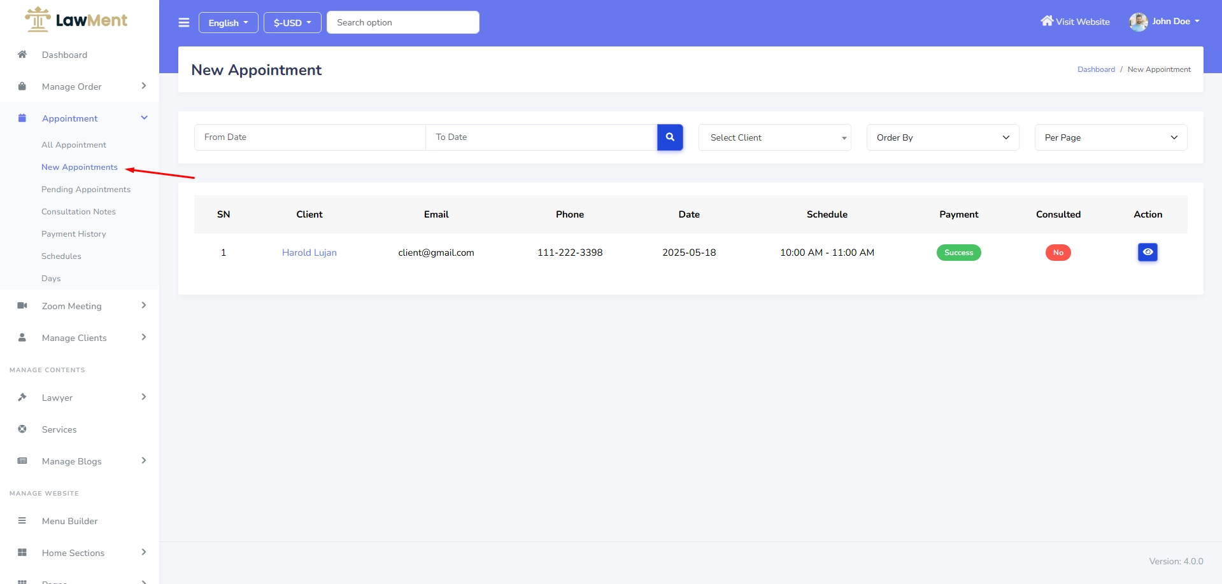Expand the Manage Blogs chevron
This screenshot has height=584, width=1222.
coord(144,461)
